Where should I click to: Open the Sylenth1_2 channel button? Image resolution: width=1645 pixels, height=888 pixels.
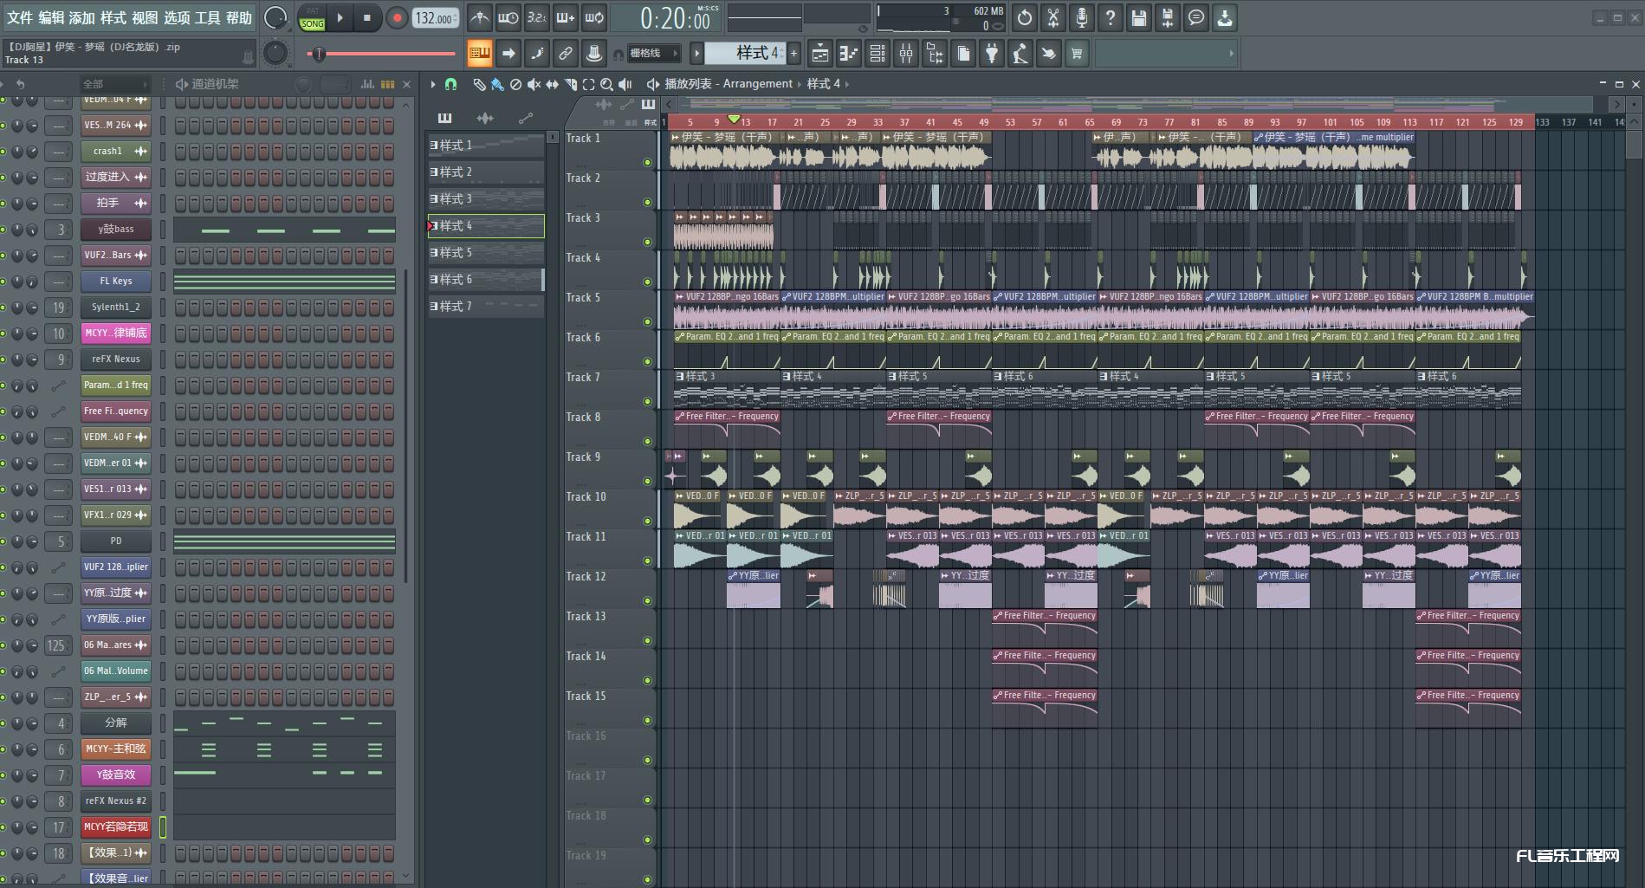(x=116, y=307)
